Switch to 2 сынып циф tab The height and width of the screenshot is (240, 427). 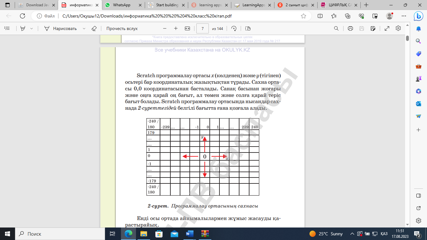296,5
